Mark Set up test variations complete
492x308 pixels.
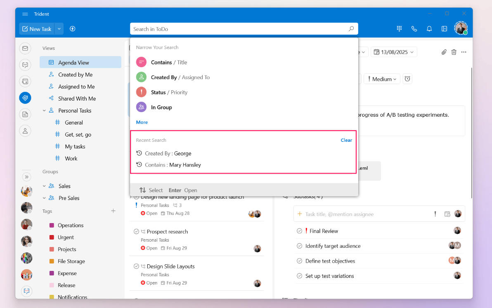tap(299, 276)
